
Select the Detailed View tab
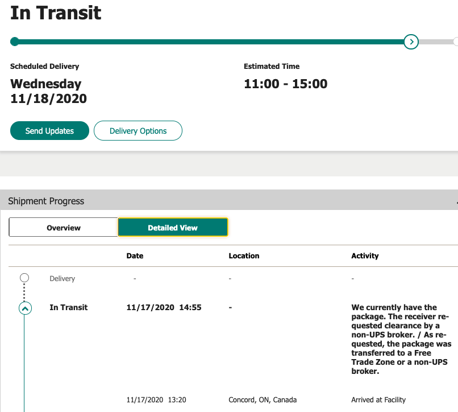pos(173,228)
